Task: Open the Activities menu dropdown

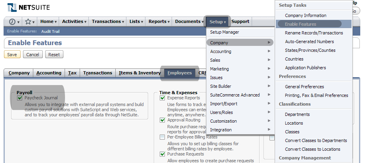Action: pyautogui.click(x=74, y=22)
